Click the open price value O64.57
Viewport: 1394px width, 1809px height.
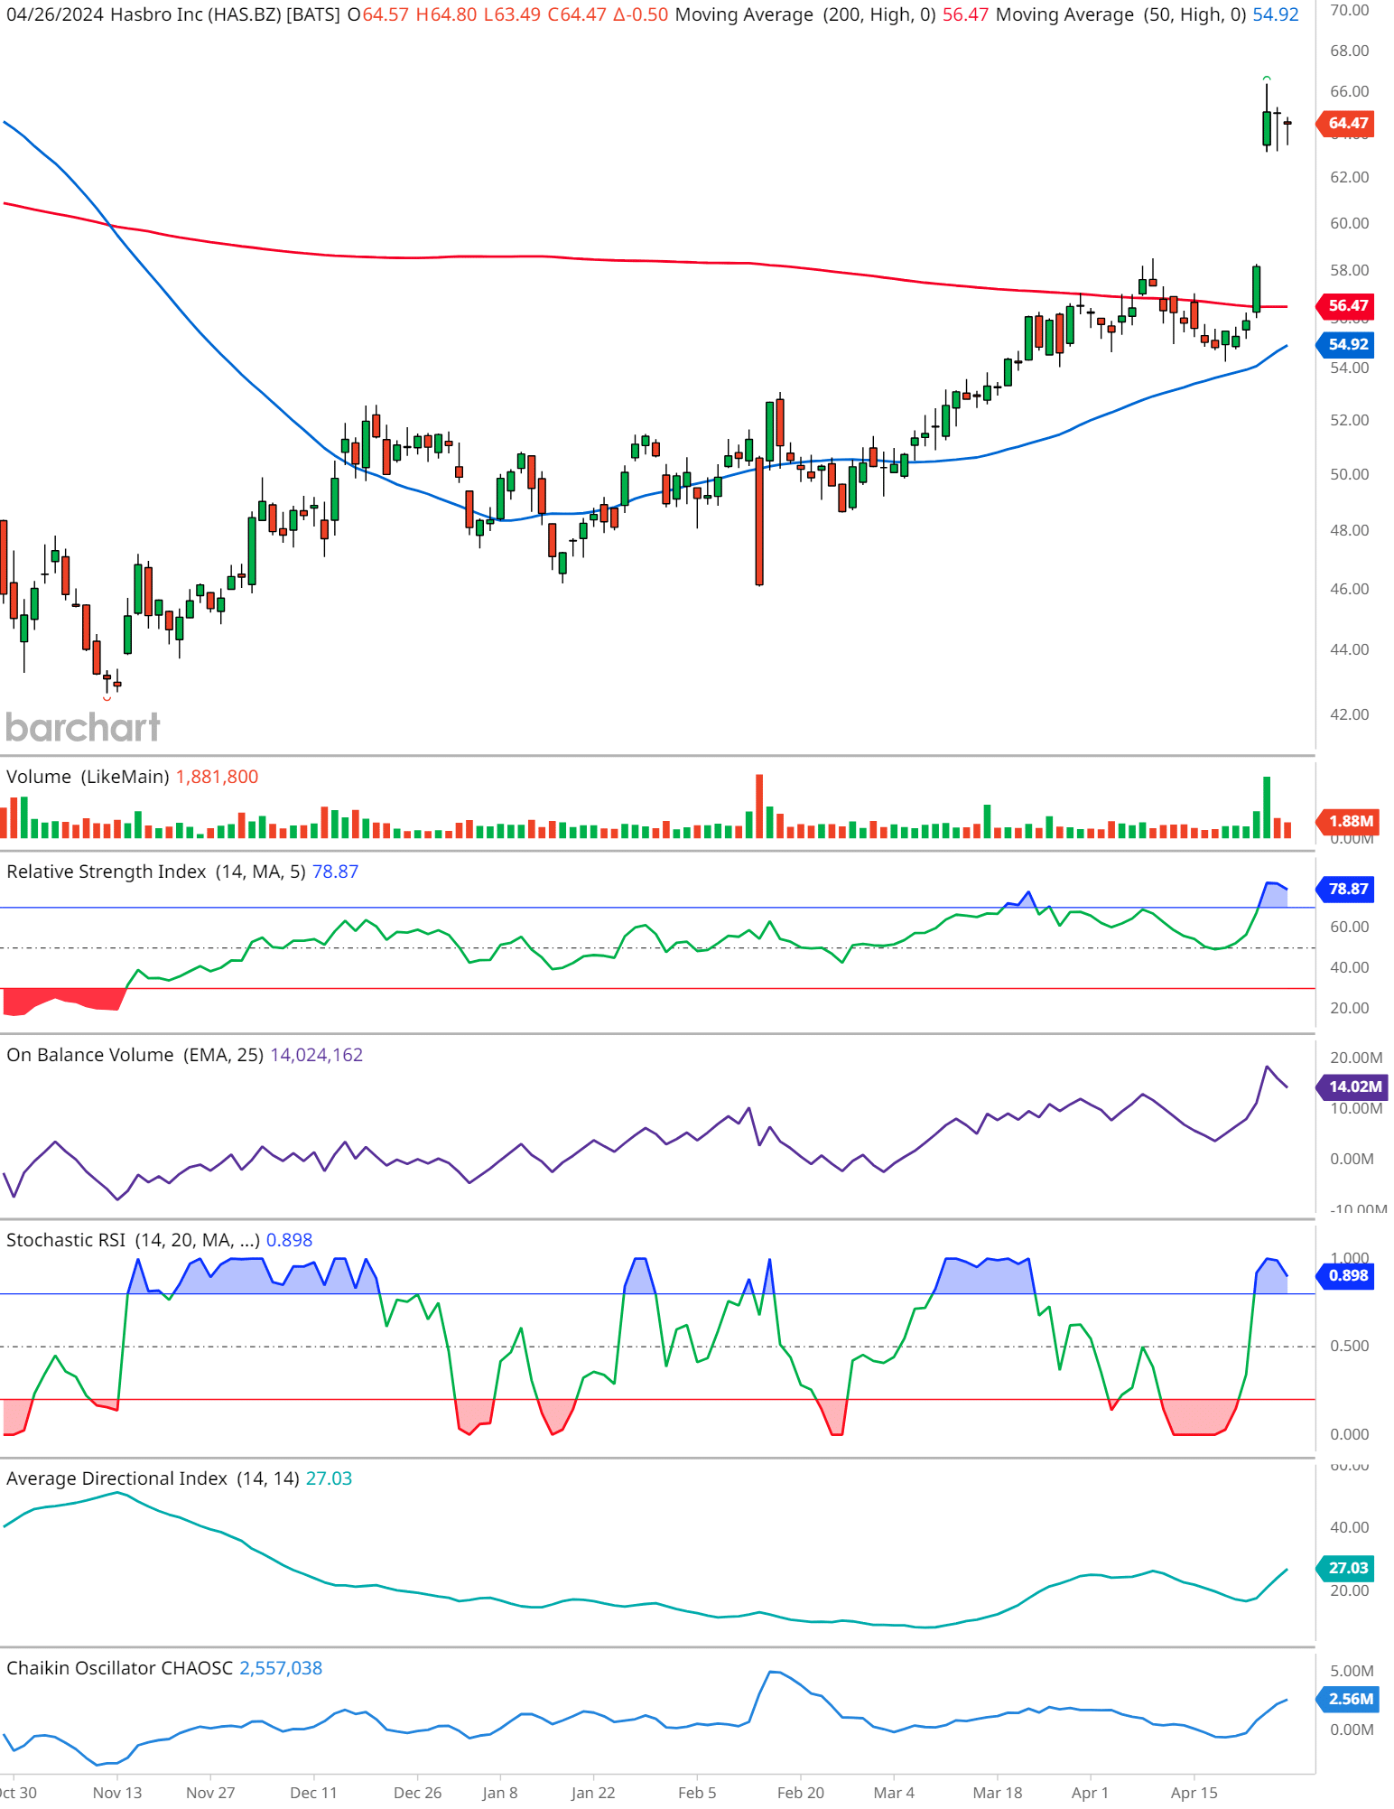point(378,15)
